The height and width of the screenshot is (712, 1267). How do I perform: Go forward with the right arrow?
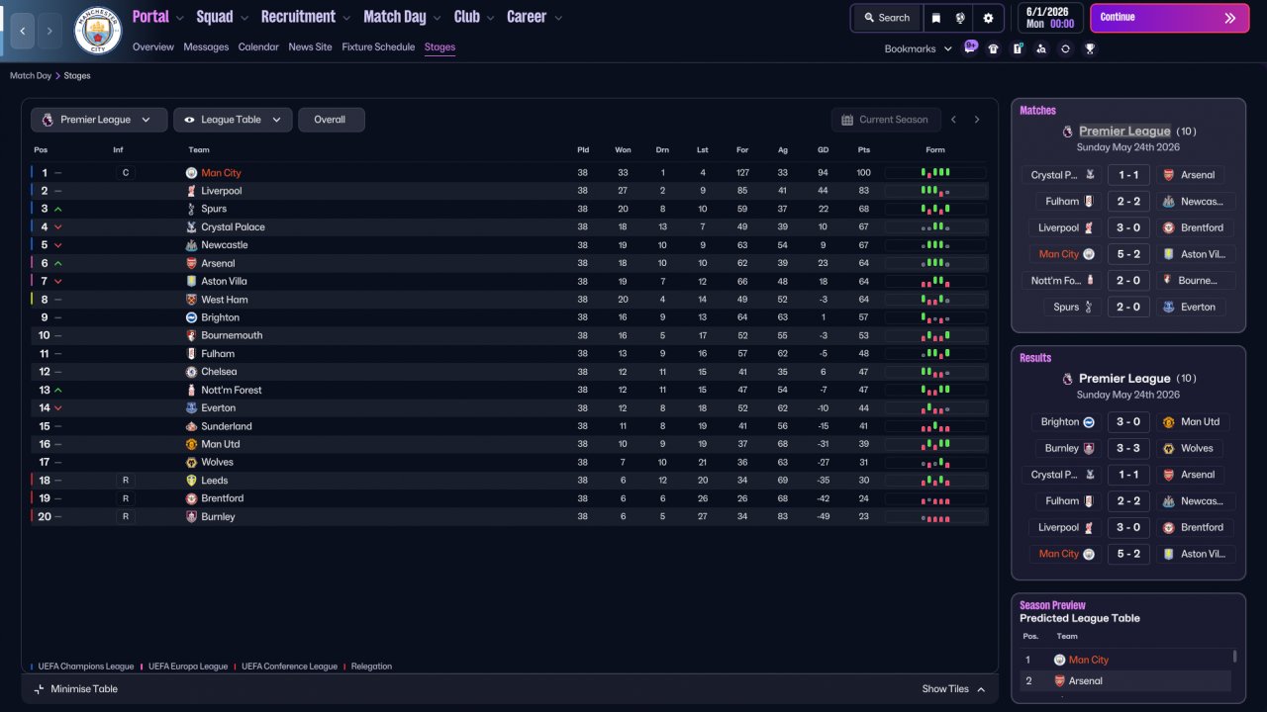(x=50, y=31)
